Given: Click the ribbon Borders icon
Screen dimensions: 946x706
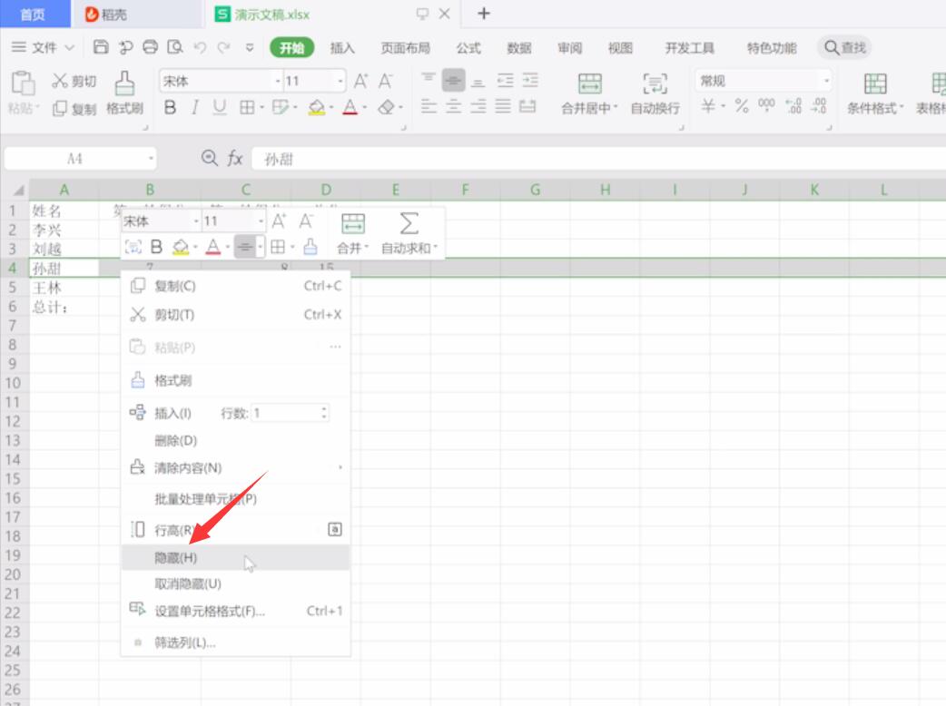Looking at the screenshot, I should tap(247, 108).
